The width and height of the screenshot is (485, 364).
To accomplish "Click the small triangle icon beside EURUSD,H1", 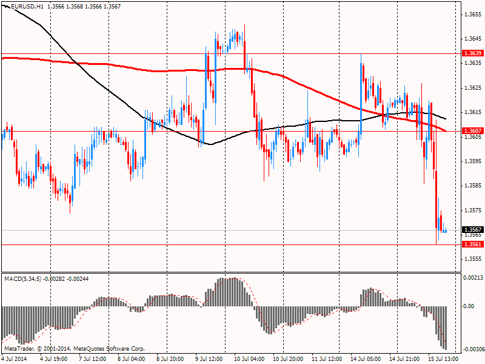I will tap(5, 6).
